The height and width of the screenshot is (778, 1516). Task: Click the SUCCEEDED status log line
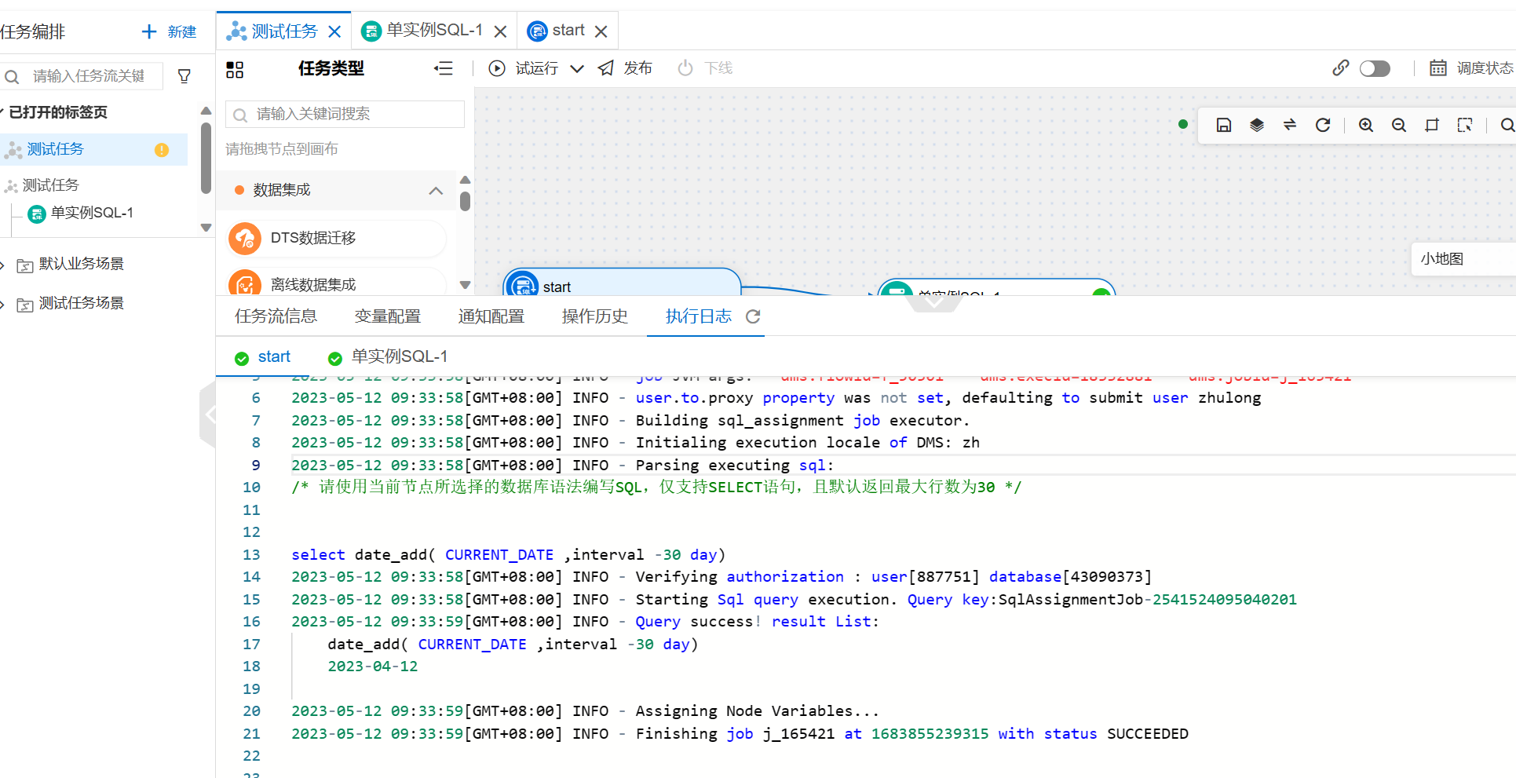(x=740, y=734)
